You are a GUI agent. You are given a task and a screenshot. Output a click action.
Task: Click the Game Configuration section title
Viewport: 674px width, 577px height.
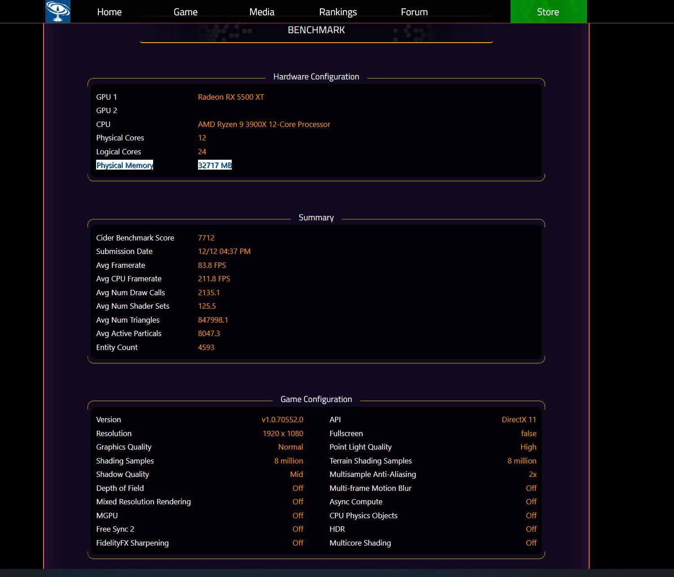pyautogui.click(x=316, y=399)
